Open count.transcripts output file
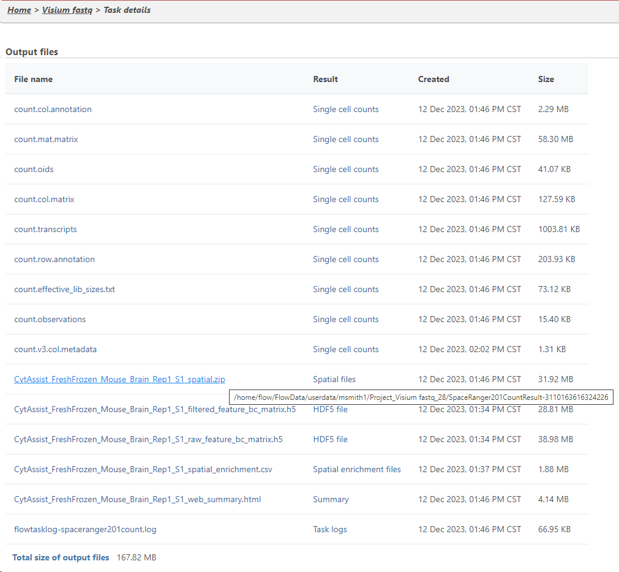The image size is (619, 572). 45,229
